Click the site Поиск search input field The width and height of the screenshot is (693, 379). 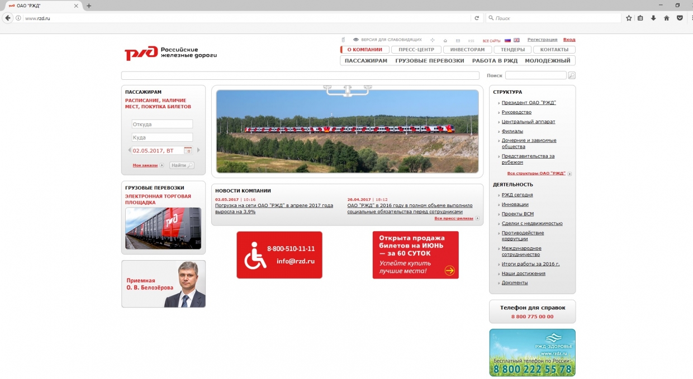(x=536, y=75)
